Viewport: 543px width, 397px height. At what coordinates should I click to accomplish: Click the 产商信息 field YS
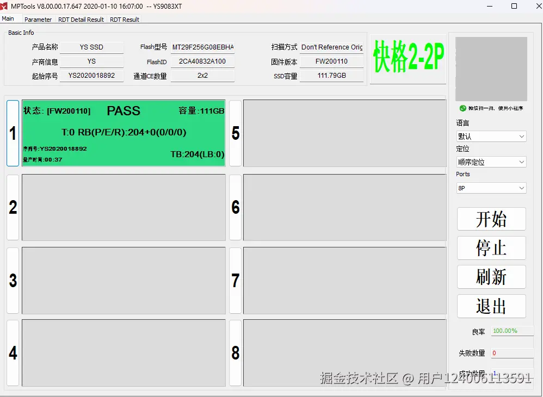pos(91,61)
